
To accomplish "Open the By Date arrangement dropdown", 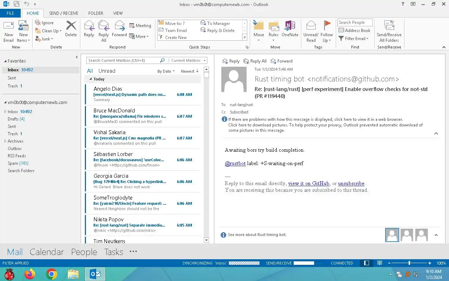I will coord(166,71).
